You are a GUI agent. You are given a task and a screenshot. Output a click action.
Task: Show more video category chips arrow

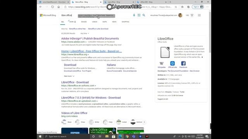(x=144, y=122)
